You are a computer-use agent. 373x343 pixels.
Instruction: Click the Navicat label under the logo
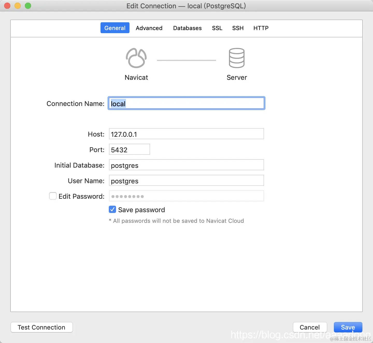[x=136, y=77]
